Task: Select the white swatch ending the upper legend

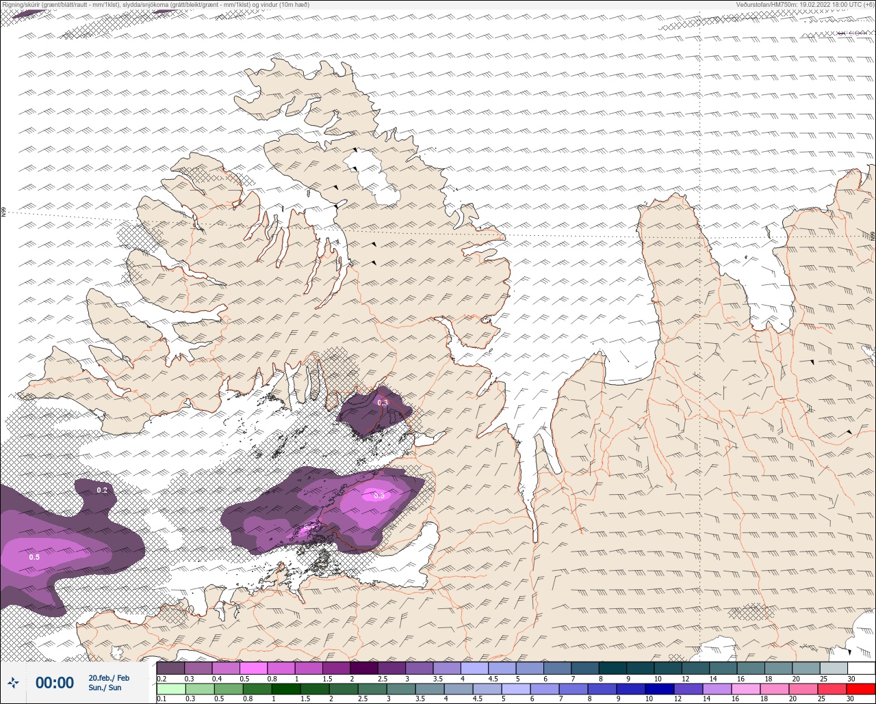Action: [x=860, y=668]
